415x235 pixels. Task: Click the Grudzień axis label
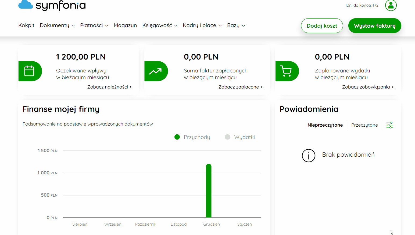click(212, 224)
